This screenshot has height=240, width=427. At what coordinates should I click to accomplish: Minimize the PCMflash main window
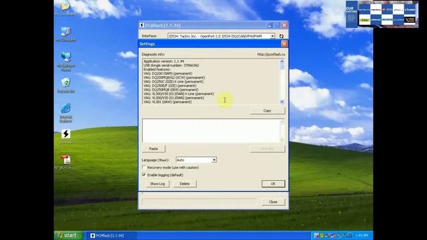(x=270, y=25)
